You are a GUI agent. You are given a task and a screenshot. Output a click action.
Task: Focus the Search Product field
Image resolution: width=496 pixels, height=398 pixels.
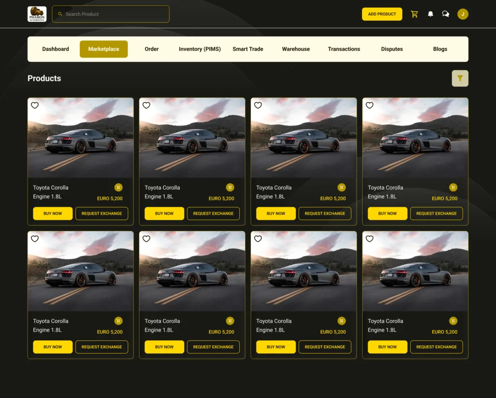(x=111, y=14)
